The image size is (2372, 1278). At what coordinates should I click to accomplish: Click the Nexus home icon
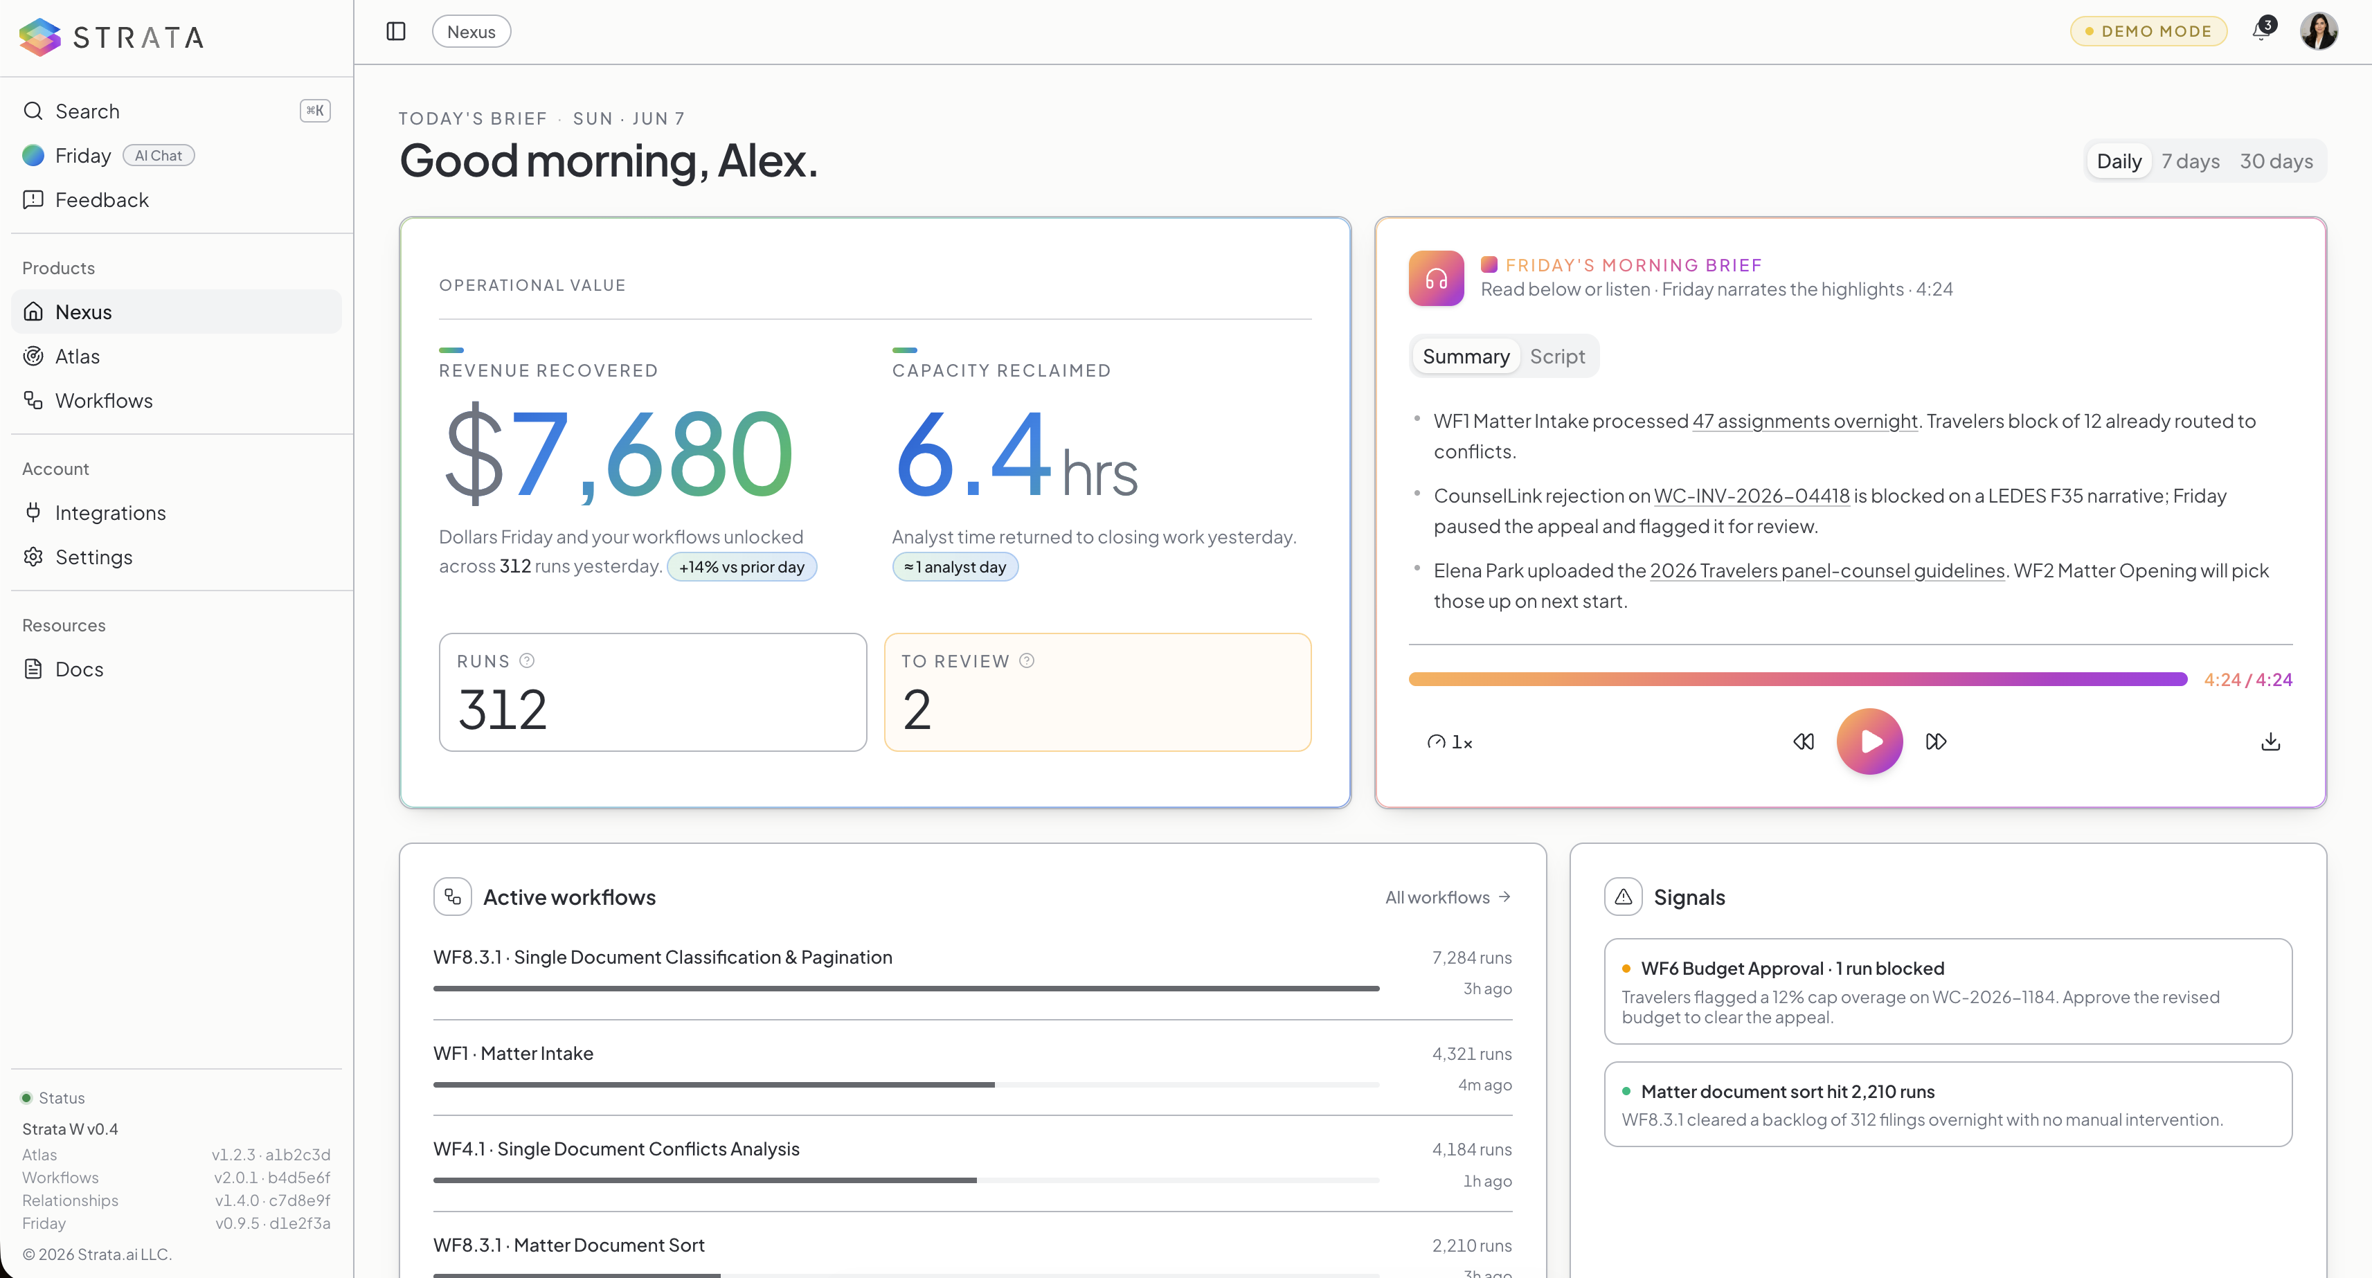(33, 312)
